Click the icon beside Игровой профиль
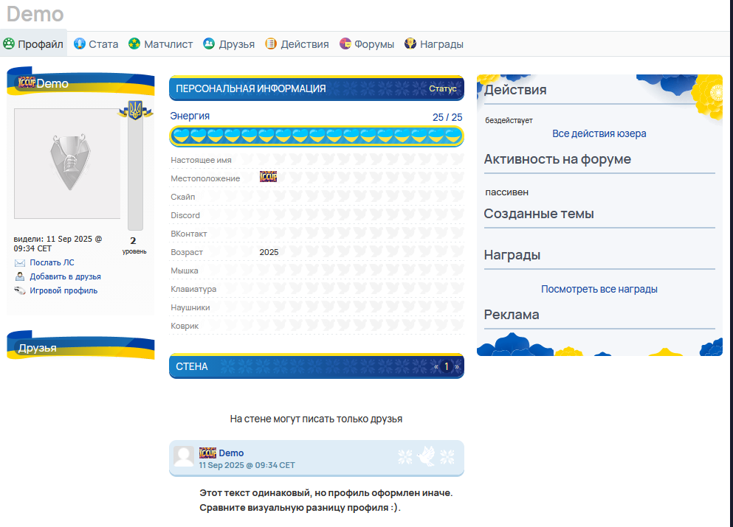This screenshot has height=527, width=733. coord(20,290)
